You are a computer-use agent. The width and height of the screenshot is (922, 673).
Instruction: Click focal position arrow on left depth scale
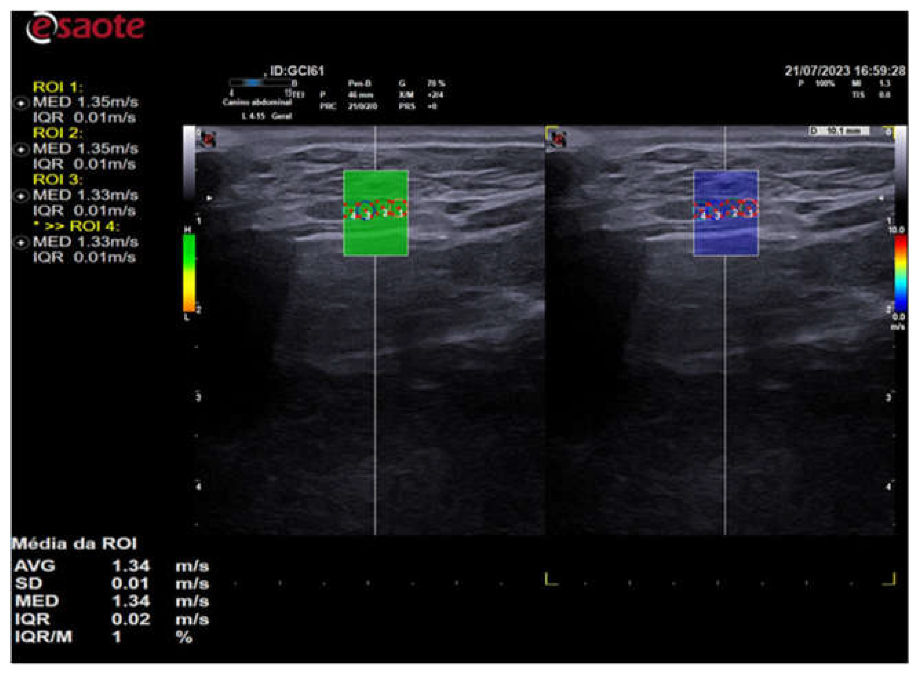coord(209,198)
